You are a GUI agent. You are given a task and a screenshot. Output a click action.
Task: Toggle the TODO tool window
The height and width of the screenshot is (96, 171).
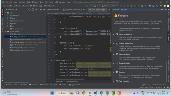24,85
